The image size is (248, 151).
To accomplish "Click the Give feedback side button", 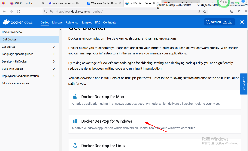I will tap(244, 84).
